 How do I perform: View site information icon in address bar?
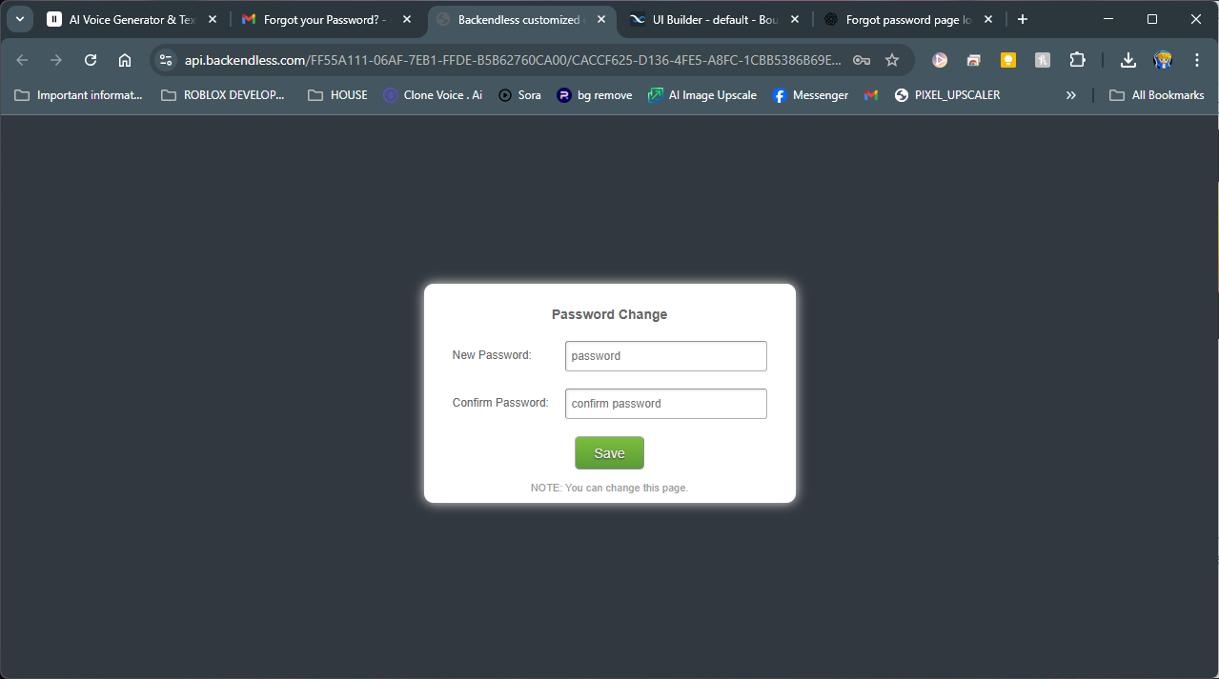click(x=166, y=60)
